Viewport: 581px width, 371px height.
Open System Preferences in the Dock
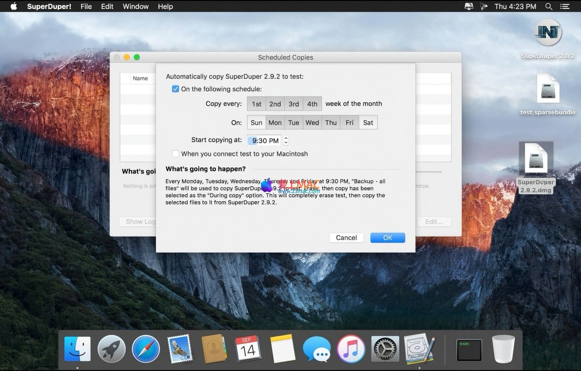coord(385,349)
